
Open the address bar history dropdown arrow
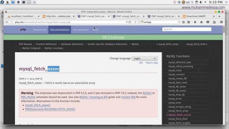tap(126, 22)
